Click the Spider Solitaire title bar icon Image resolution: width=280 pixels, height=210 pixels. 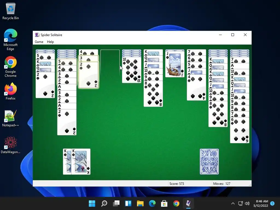click(37, 35)
